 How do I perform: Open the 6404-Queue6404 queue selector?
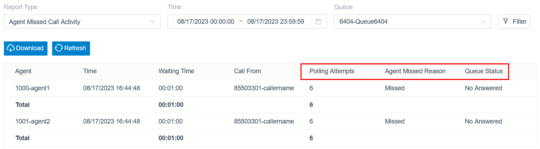(412, 22)
